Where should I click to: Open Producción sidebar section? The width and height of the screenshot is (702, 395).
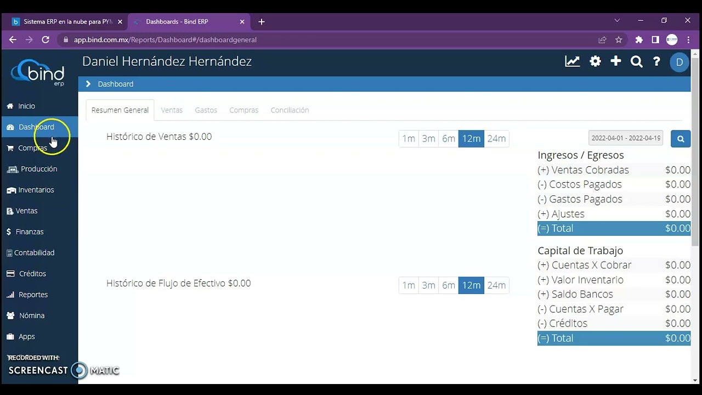pos(39,169)
